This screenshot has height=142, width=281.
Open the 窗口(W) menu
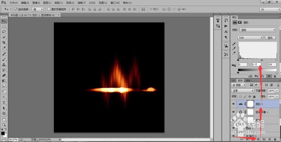coord(115,3)
